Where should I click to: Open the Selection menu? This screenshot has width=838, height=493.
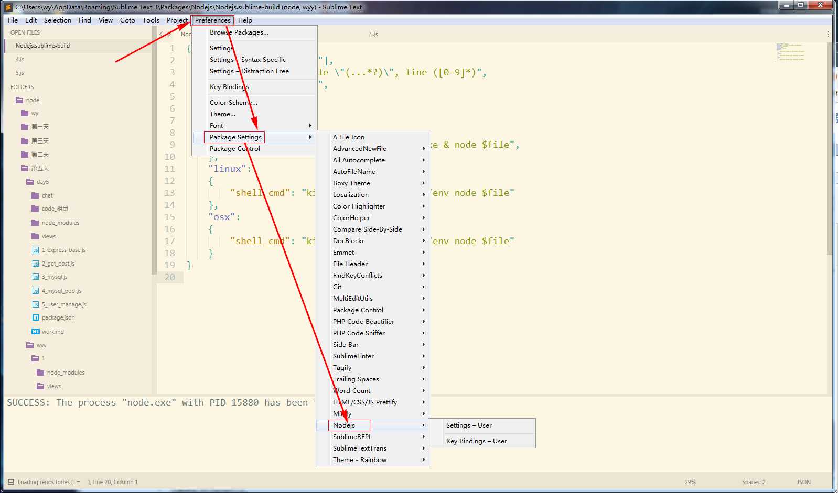(58, 20)
